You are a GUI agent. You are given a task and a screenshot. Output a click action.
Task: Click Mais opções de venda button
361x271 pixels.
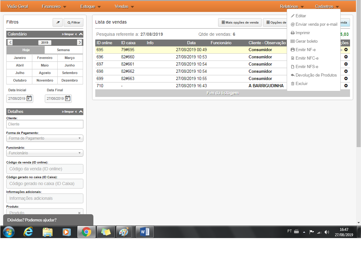(240, 23)
